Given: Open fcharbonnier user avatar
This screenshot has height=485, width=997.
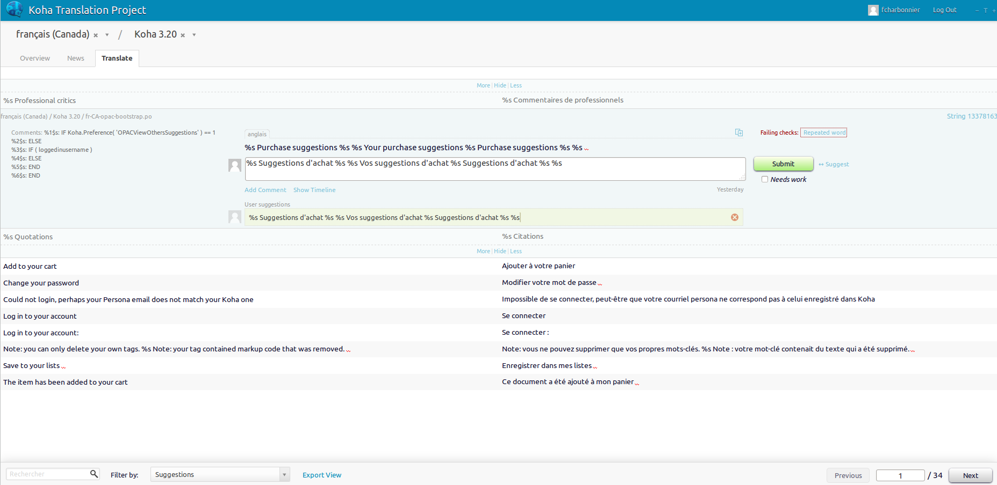Looking at the screenshot, I should pos(873,10).
